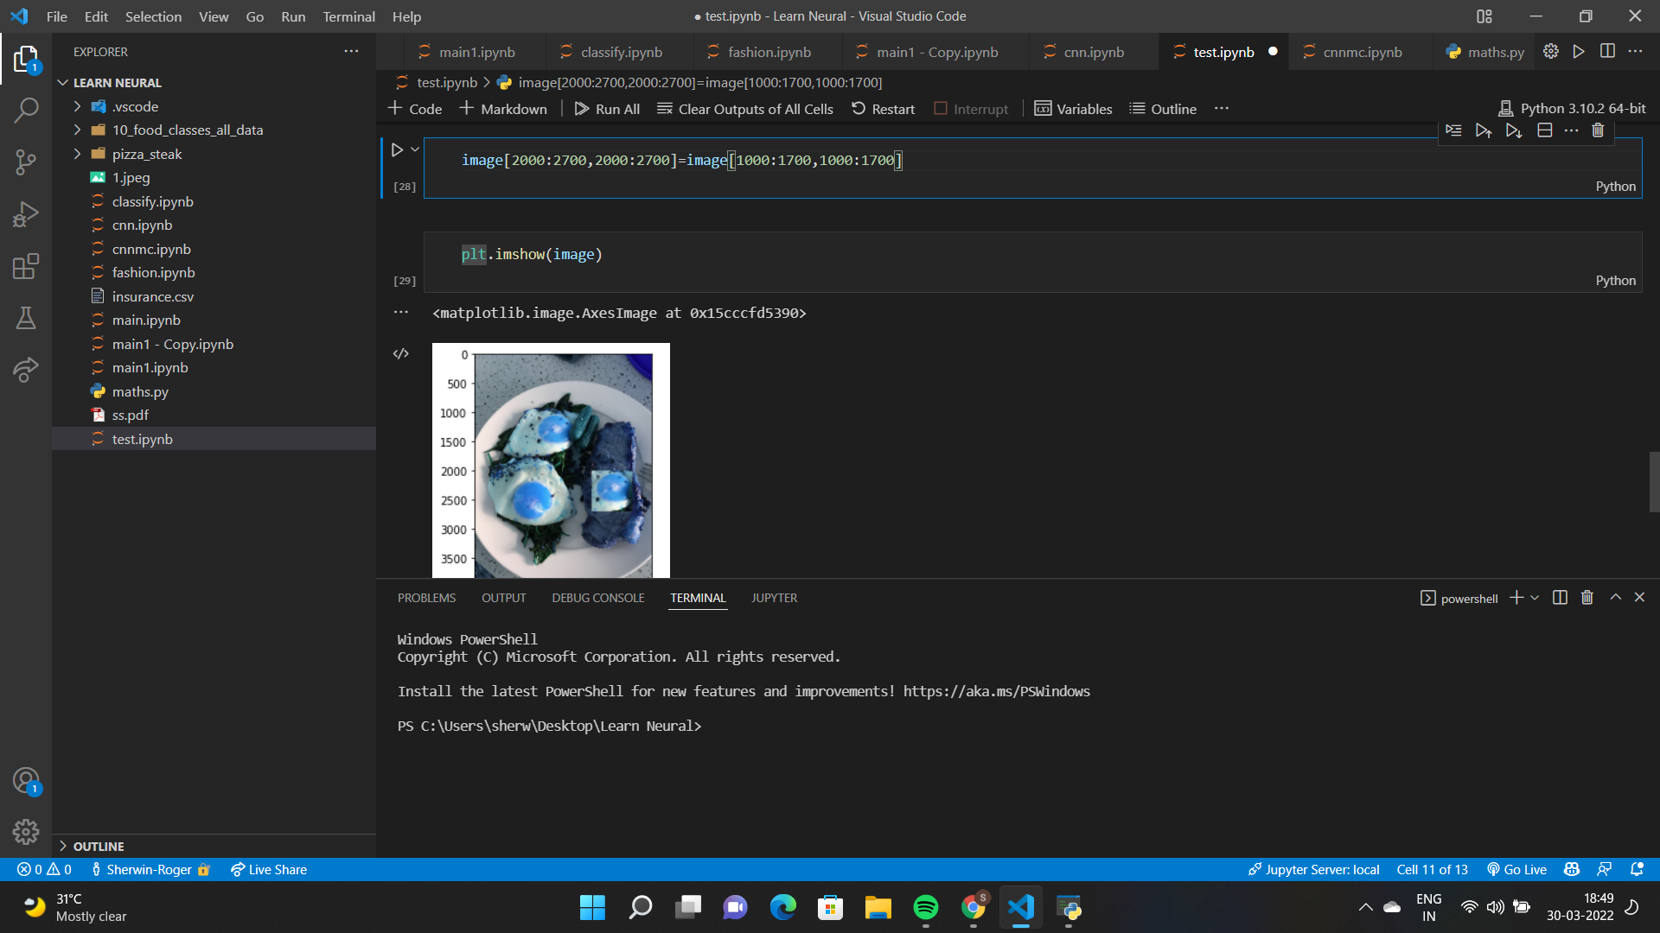Open the Variables viewer
The width and height of the screenshot is (1660, 933).
pyautogui.click(x=1073, y=109)
